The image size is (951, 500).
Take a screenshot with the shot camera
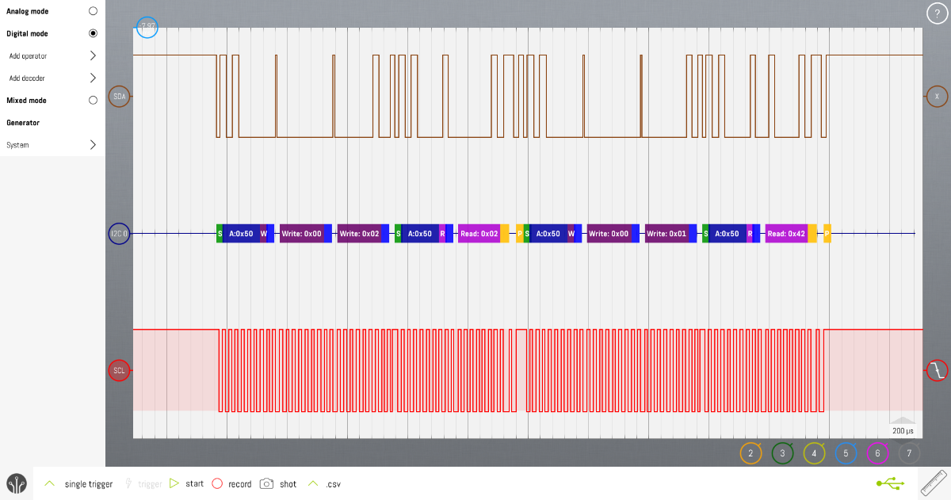point(278,483)
